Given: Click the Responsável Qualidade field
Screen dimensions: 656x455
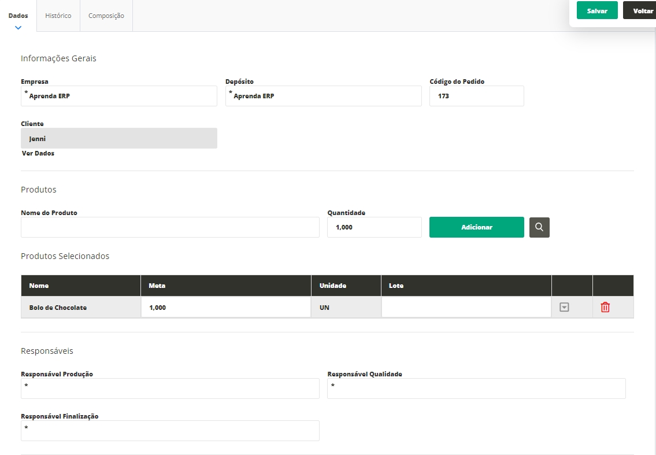Looking at the screenshot, I should [x=476, y=389].
